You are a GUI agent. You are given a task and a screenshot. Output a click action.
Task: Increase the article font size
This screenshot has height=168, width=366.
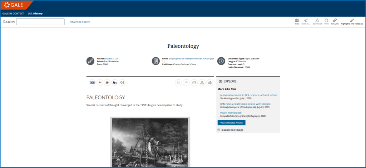107,83
